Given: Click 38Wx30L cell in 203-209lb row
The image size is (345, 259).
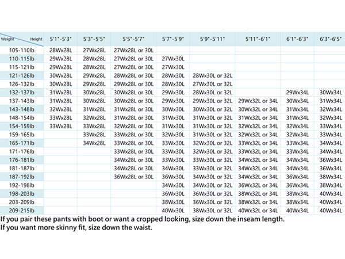Looking at the screenshot, I should coord(173,202).
